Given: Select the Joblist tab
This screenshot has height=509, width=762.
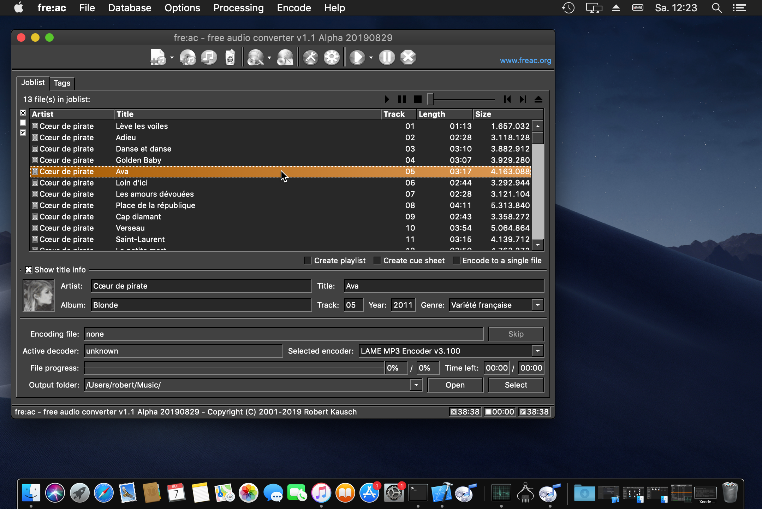Looking at the screenshot, I should click(33, 82).
